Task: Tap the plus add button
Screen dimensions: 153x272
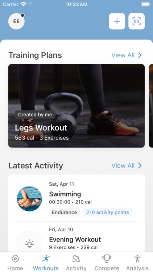Action: (x=117, y=21)
